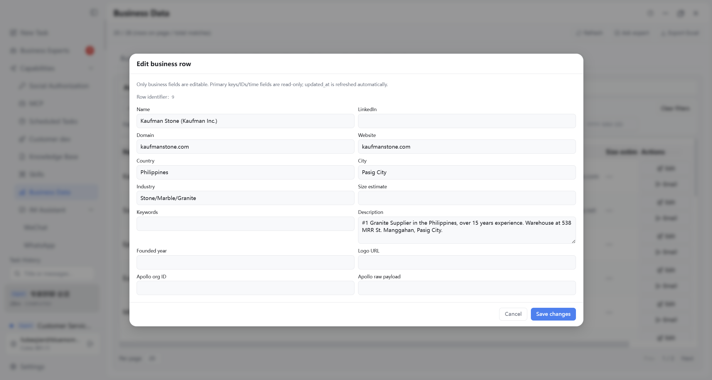Click the Apollo raw payload field
The height and width of the screenshot is (380, 712).
pos(467,288)
